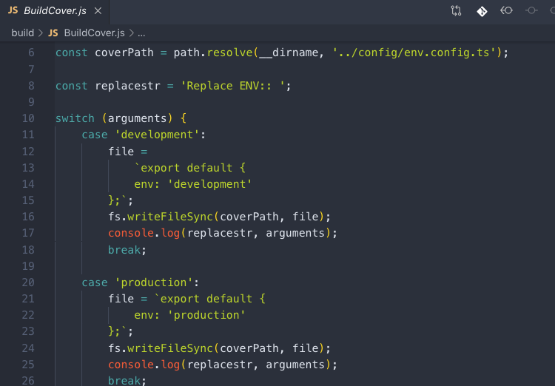555x386 pixels.
Task: Click the JS icon in the breadcrumb
Action: (53, 33)
